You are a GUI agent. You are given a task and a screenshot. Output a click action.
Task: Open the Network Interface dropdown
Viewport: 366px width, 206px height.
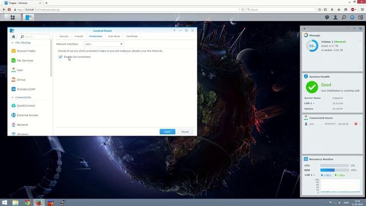coord(104,44)
